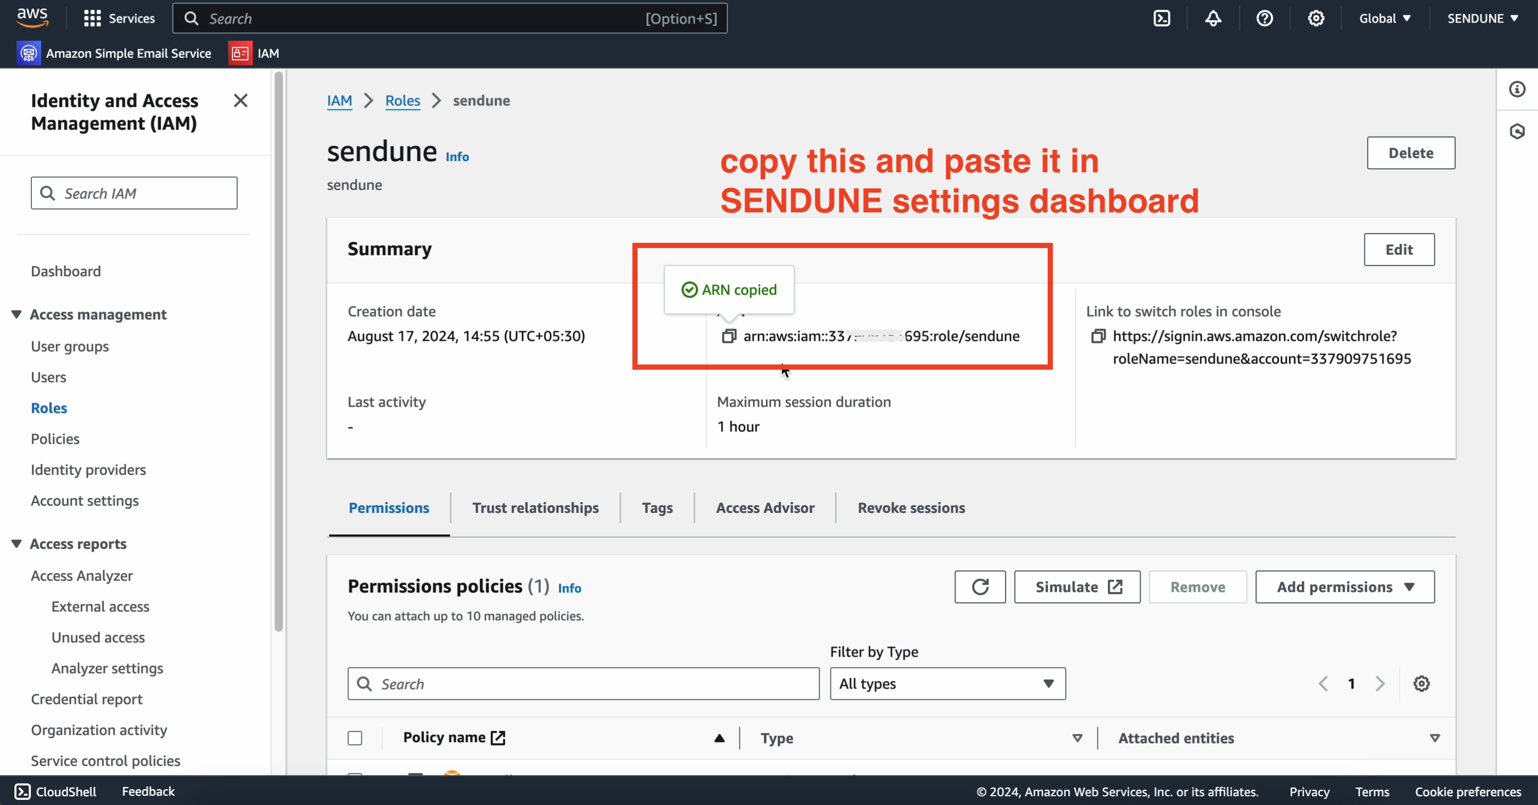Viewport: 1538px width, 805px height.
Task: Open the Filter by Type All types dropdown
Action: (948, 684)
